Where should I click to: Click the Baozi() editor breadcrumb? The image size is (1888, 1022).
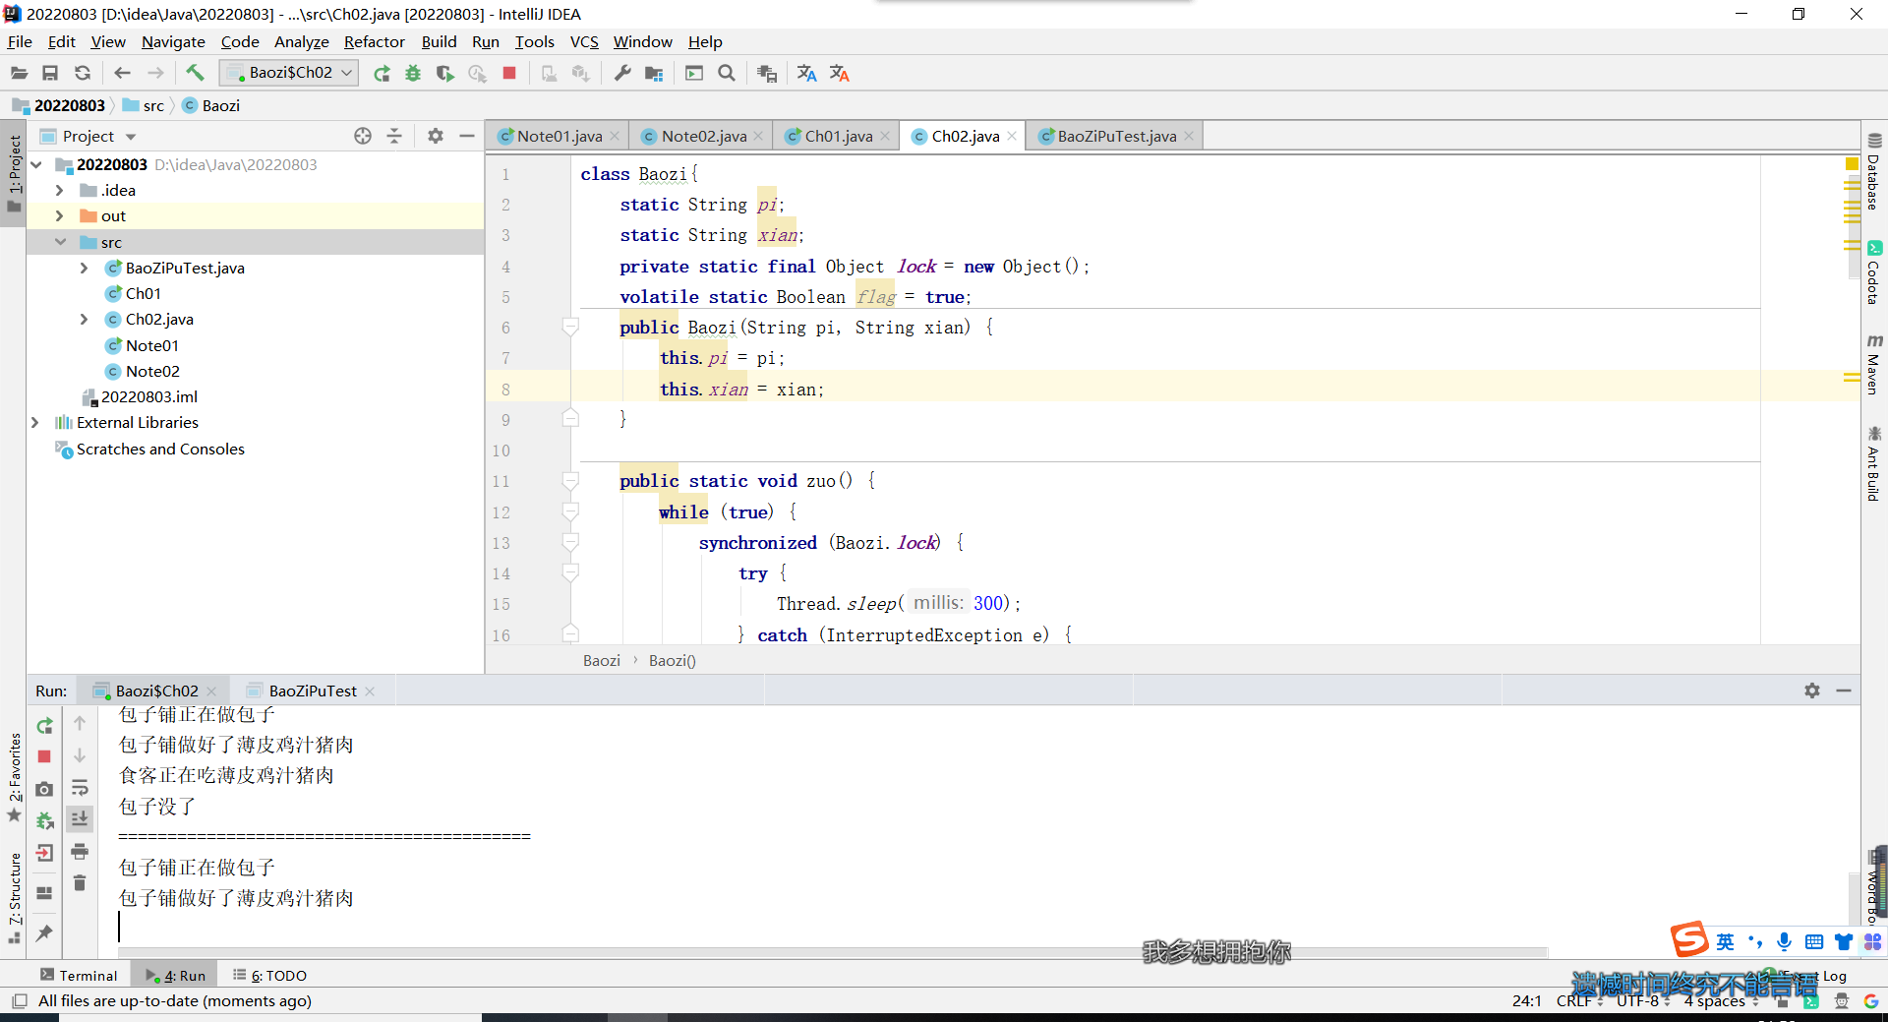click(x=673, y=660)
